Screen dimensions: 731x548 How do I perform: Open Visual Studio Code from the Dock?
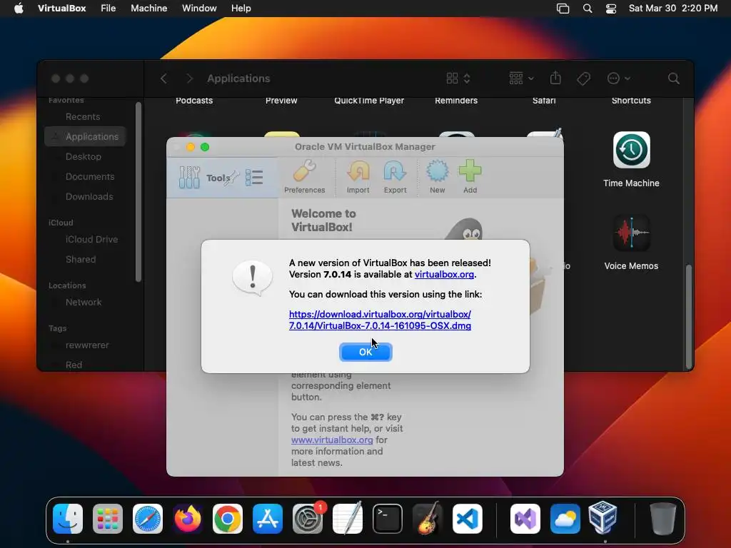click(468, 518)
